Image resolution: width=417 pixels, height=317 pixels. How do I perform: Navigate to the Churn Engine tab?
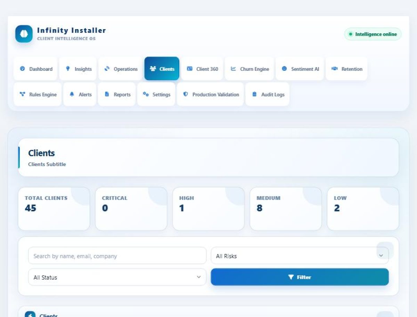pyautogui.click(x=250, y=69)
